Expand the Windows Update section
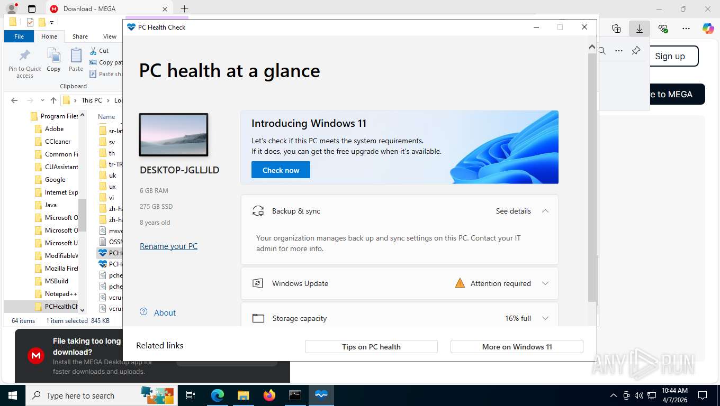This screenshot has width=720, height=406. (x=545, y=283)
